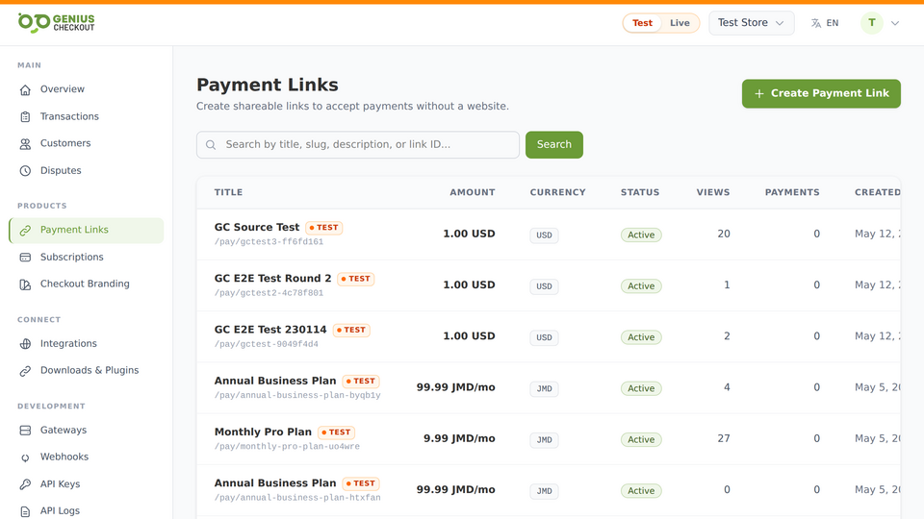The image size is (924, 519).
Task: Switch environment to Test mode
Action: pyautogui.click(x=642, y=23)
